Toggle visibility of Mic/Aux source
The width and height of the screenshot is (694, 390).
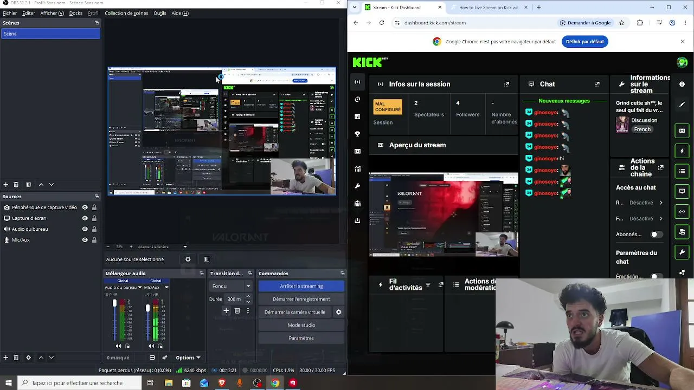[x=85, y=240]
